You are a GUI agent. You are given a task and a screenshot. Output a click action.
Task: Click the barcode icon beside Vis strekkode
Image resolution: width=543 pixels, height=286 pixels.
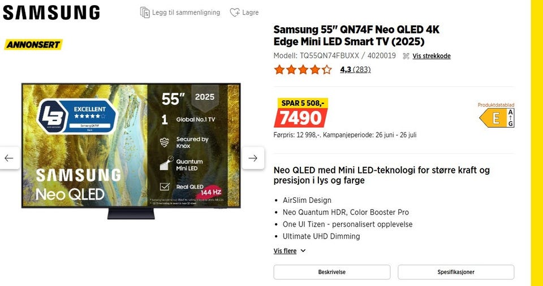coord(406,56)
